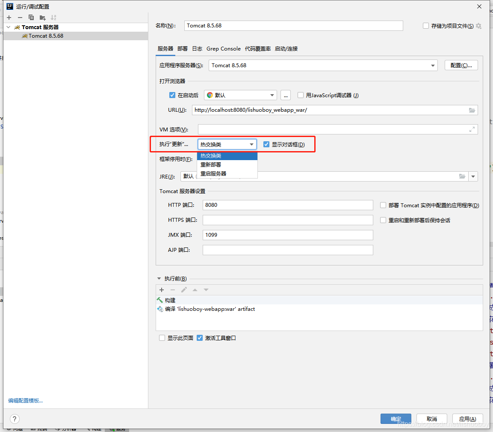Click the 取消 button
The width and height of the screenshot is (493, 432).
pos(432,419)
